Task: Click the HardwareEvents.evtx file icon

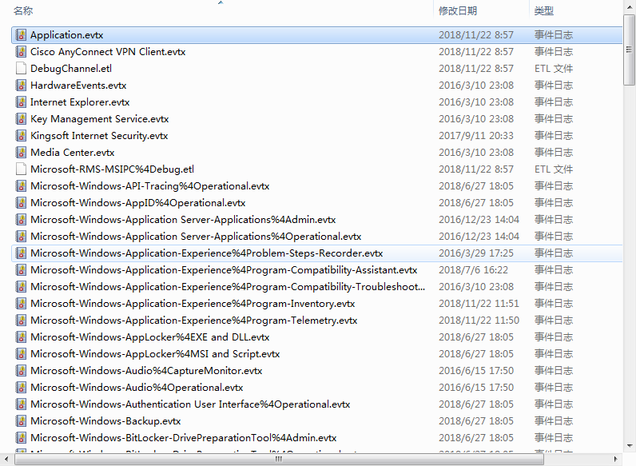Action: click(x=22, y=86)
